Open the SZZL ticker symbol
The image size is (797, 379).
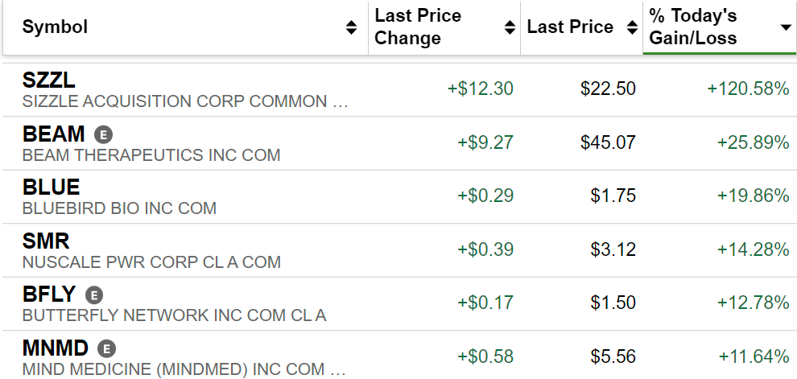[49, 80]
